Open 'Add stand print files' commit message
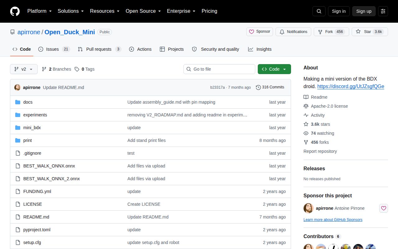This screenshot has width=398, height=249. pyautogui.click(x=146, y=140)
